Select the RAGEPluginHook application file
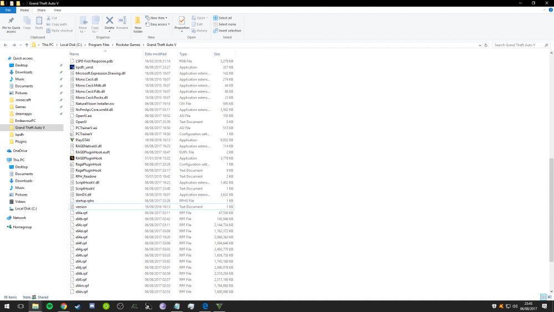The height and width of the screenshot is (312, 554). [152, 158]
